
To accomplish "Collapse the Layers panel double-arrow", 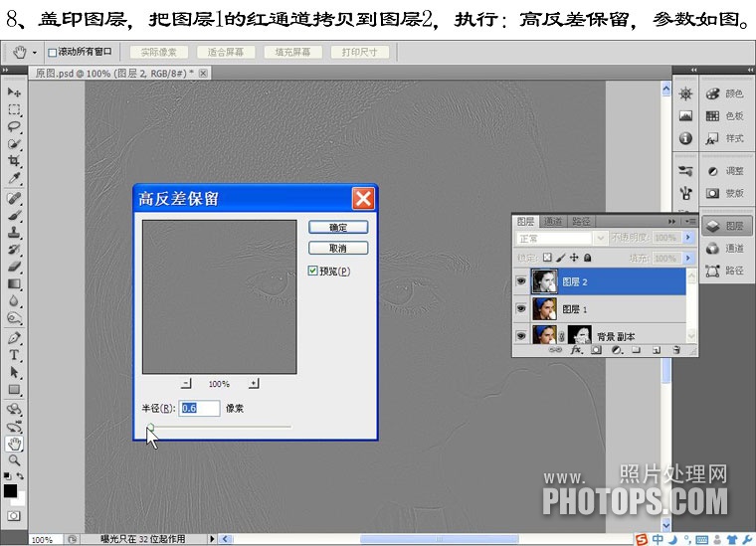I will tap(671, 221).
